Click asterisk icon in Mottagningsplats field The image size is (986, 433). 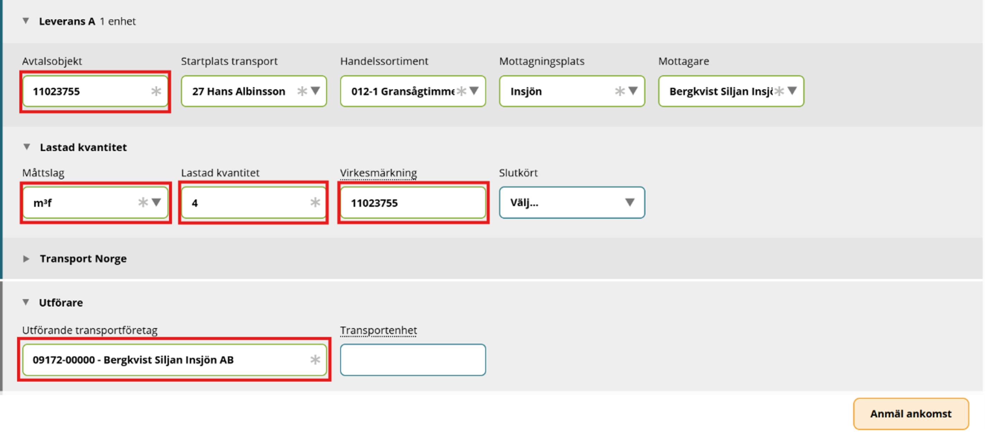coord(620,91)
